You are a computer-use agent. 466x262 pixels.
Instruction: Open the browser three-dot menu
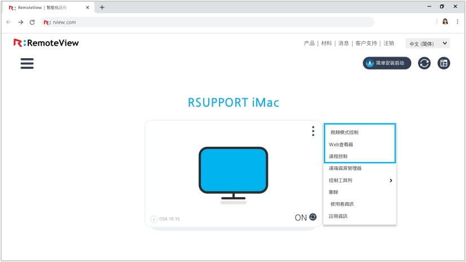click(x=458, y=21)
